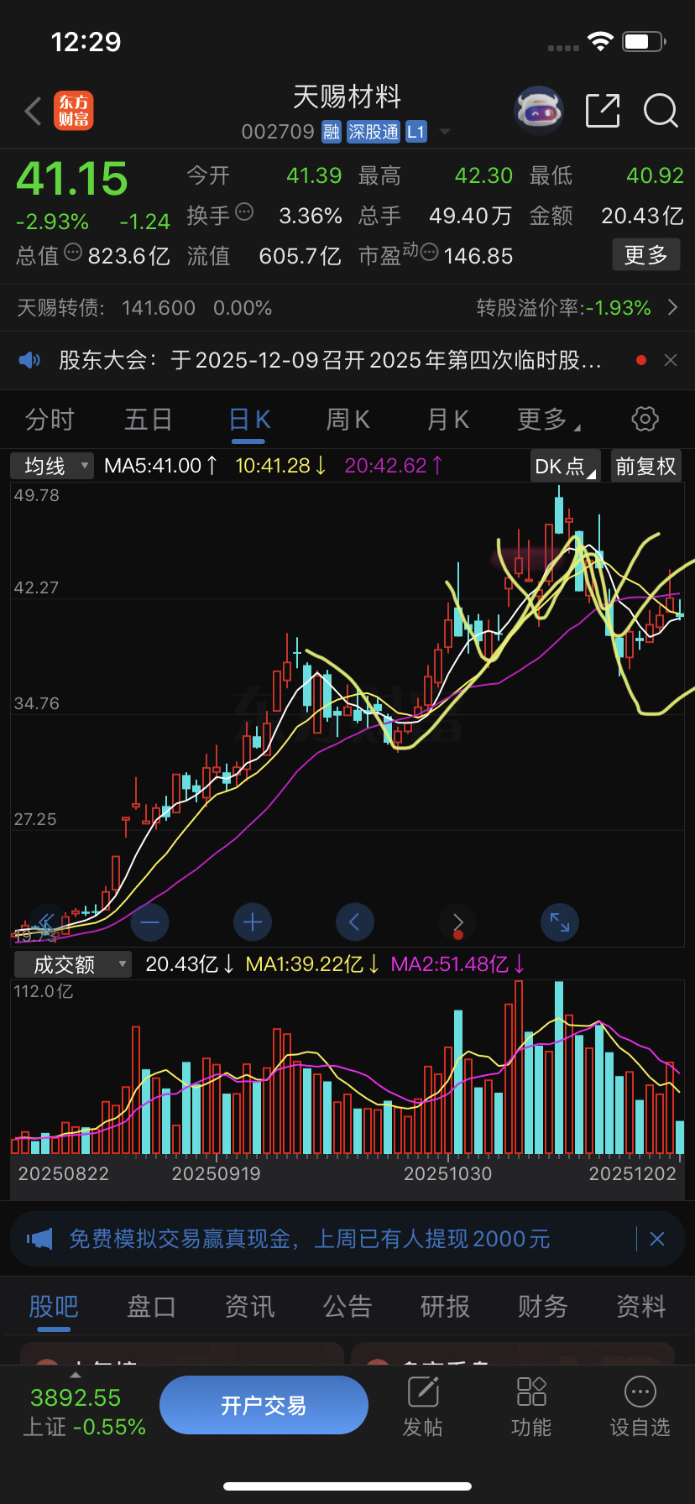The width and height of the screenshot is (695, 1504).
Task: Open chart settings gear icon
Action: tap(645, 419)
